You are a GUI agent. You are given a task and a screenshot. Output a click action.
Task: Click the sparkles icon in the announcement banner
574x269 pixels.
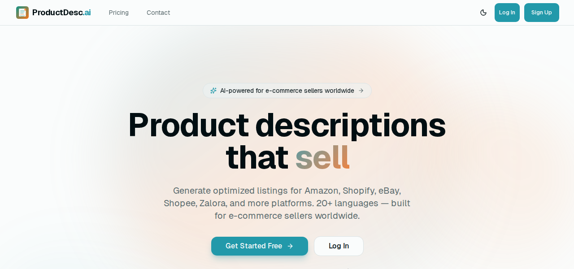click(x=213, y=90)
